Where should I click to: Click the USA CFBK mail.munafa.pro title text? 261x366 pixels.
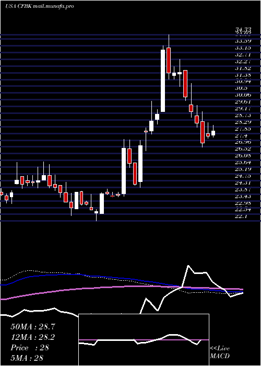[x=40, y=6]
